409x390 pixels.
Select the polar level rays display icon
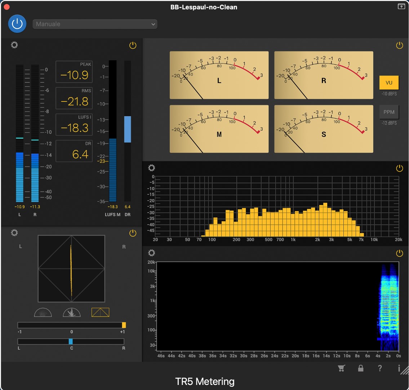[x=71, y=312]
